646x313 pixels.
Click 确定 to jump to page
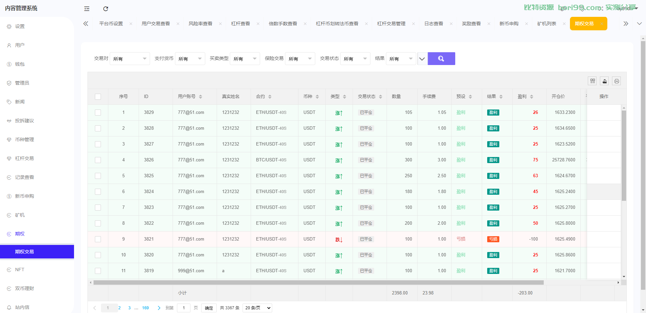(209, 308)
